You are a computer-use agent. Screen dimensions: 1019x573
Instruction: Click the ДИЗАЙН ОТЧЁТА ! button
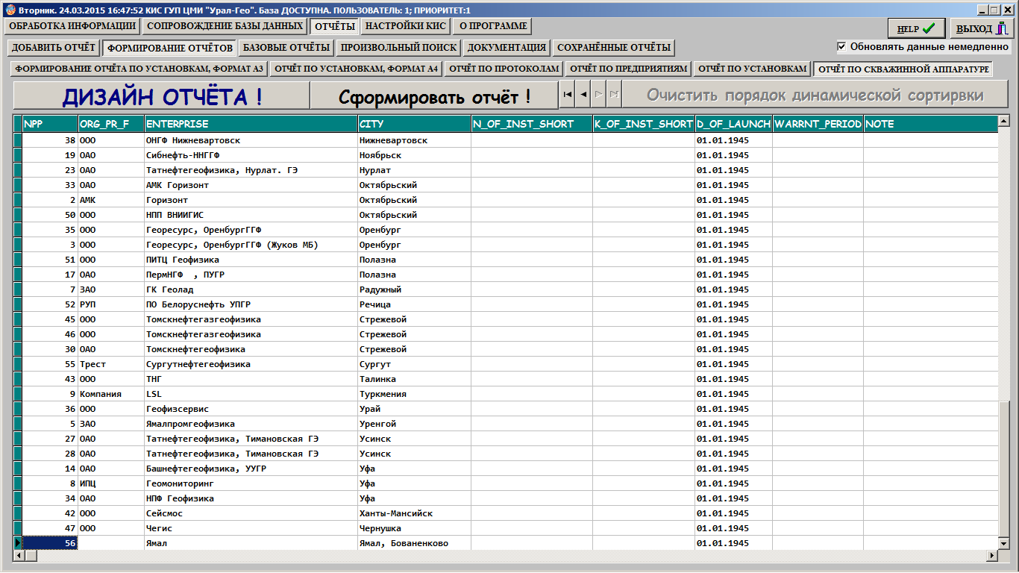[x=162, y=95]
